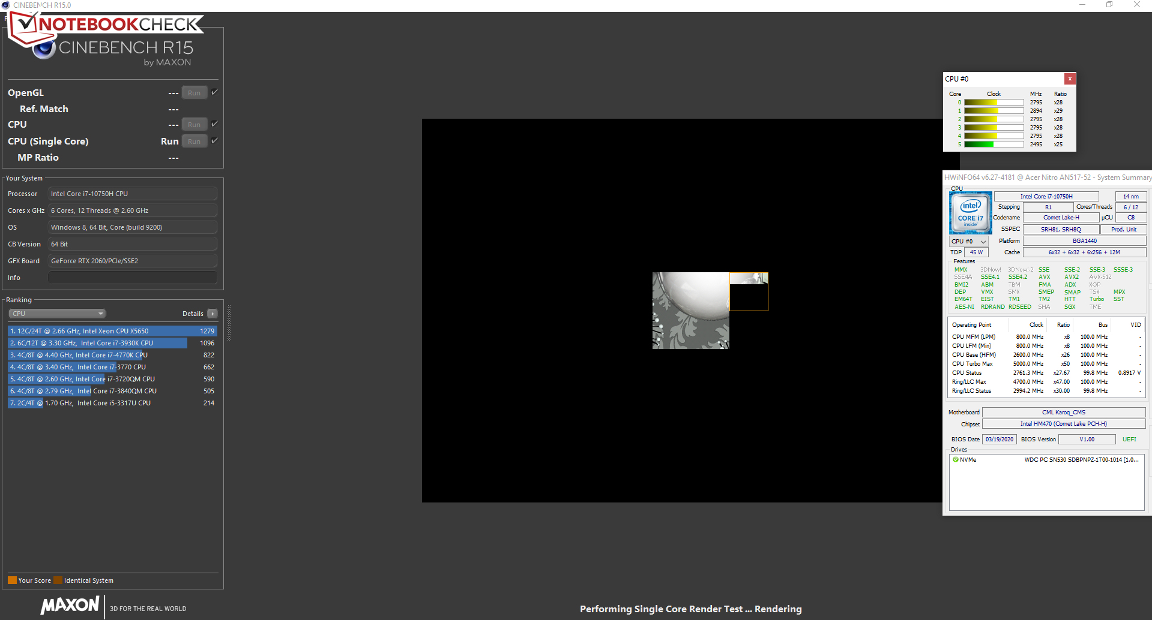The height and width of the screenshot is (620, 1152).
Task: Restore down the Cinebench window
Action: [1109, 5]
